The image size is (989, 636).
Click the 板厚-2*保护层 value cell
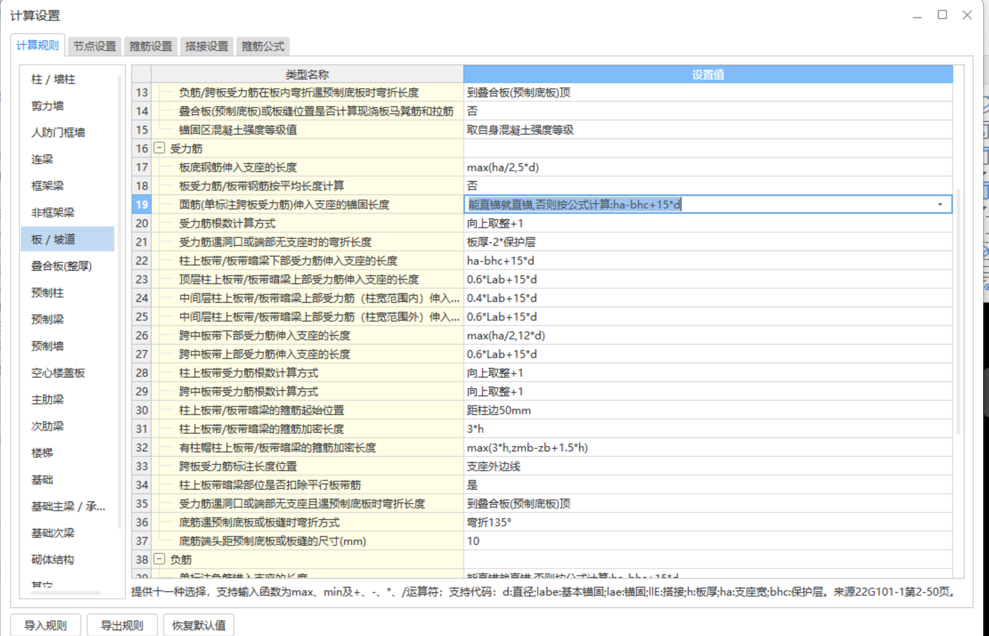point(708,242)
